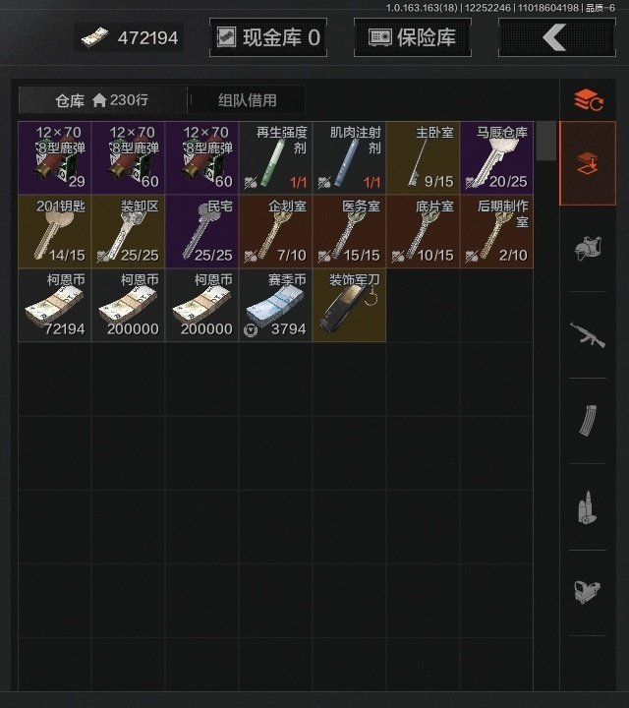Open the magazine category icon
This screenshot has width=629, height=708.
pyautogui.click(x=588, y=421)
